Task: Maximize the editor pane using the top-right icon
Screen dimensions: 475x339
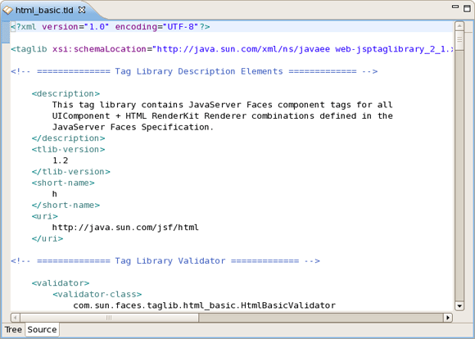Action: (467, 8)
